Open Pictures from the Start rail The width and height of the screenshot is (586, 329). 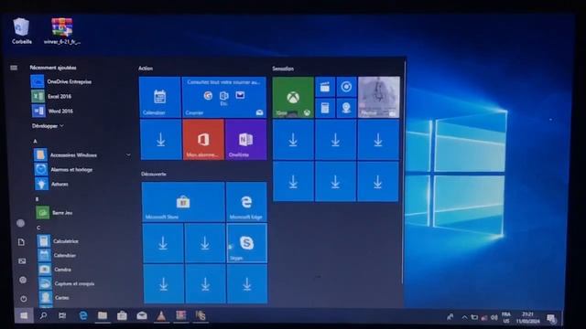coord(22,260)
